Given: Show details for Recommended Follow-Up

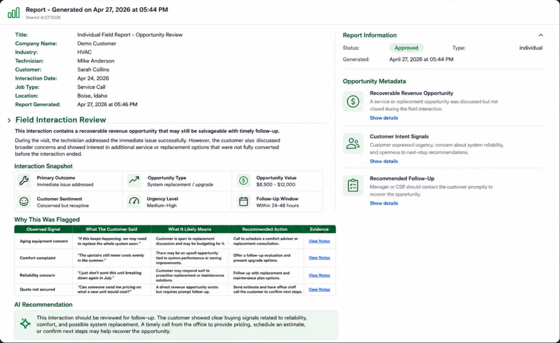Looking at the screenshot, I should coord(384,203).
